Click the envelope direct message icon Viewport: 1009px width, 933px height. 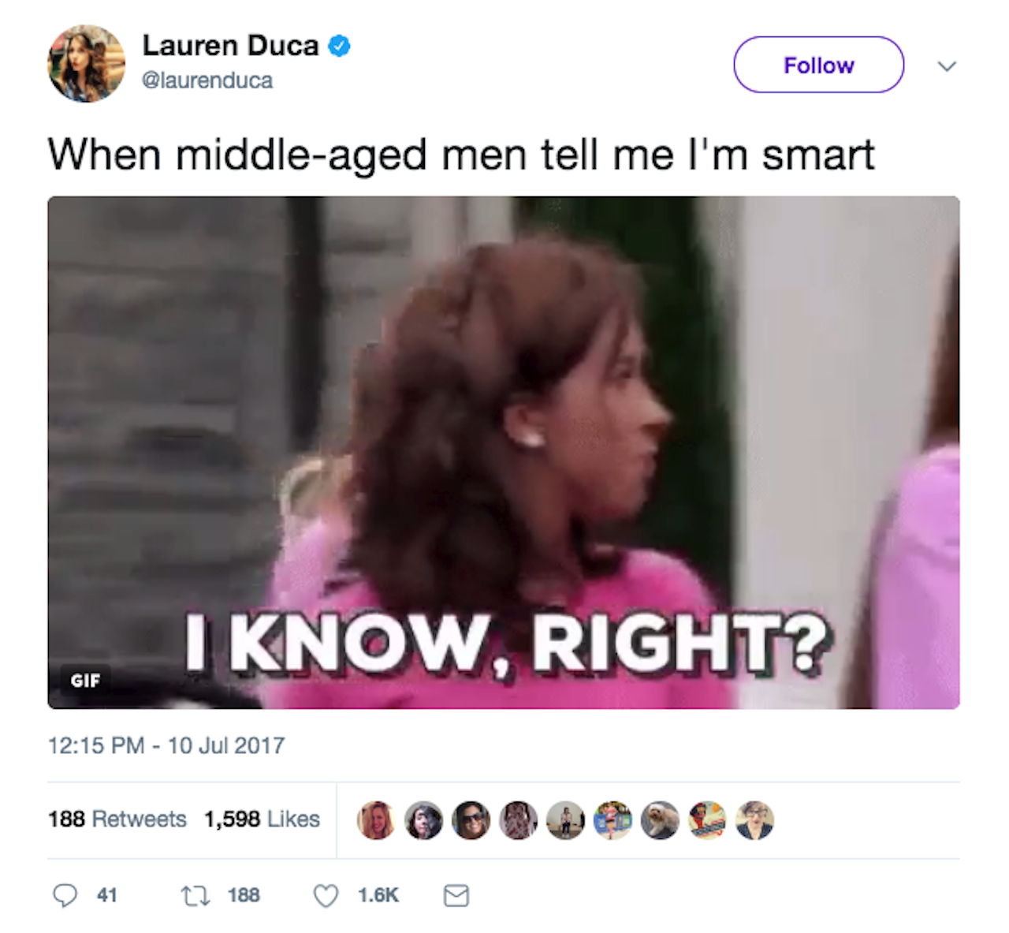click(x=456, y=895)
